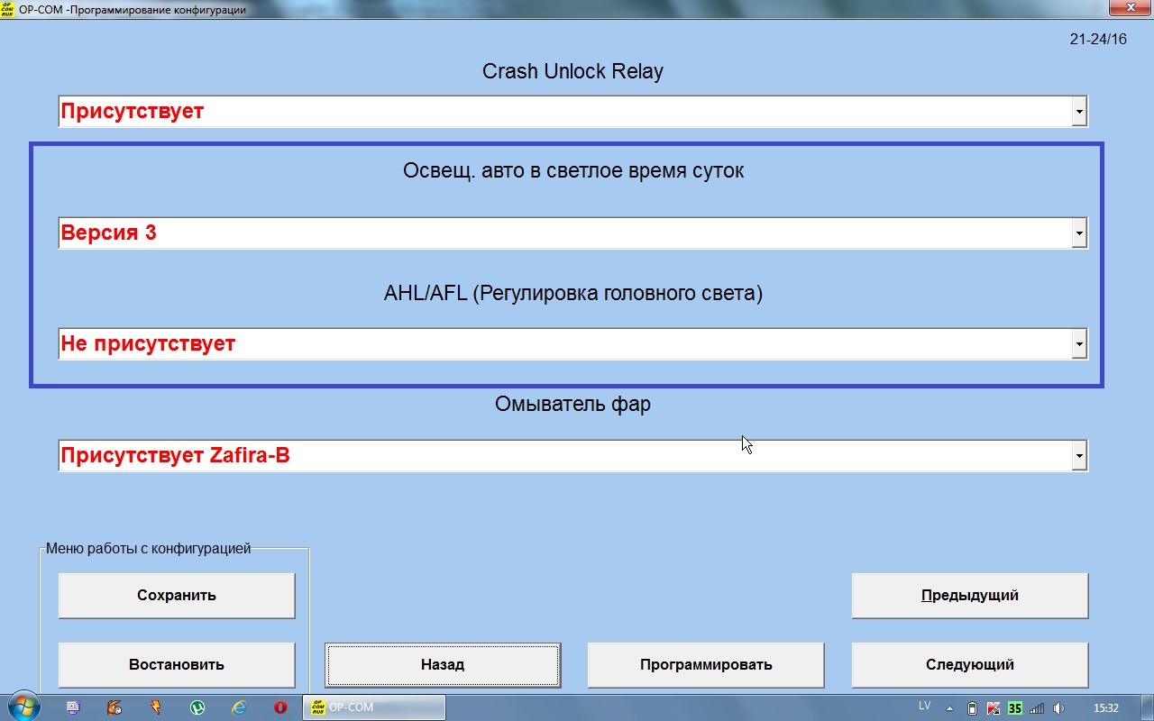The width and height of the screenshot is (1154, 721).
Task: Click the network signal tray icon
Action: coord(1037,707)
